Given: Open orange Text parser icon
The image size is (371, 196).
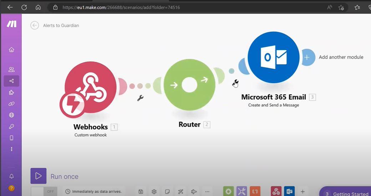Looking at the screenshot, I should (x=255, y=191).
